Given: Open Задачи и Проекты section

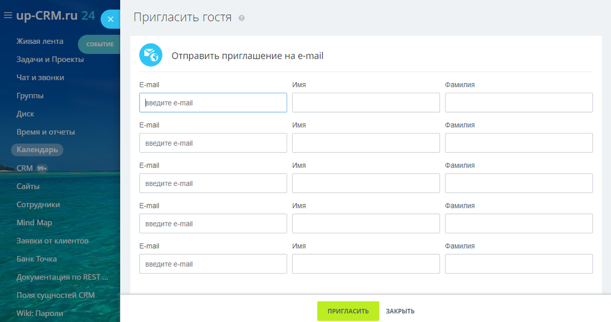Looking at the screenshot, I should coord(50,60).
